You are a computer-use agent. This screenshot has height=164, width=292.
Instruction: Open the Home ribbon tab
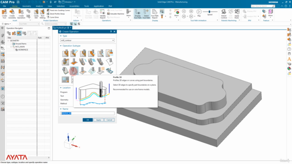[x=15, y=6]
